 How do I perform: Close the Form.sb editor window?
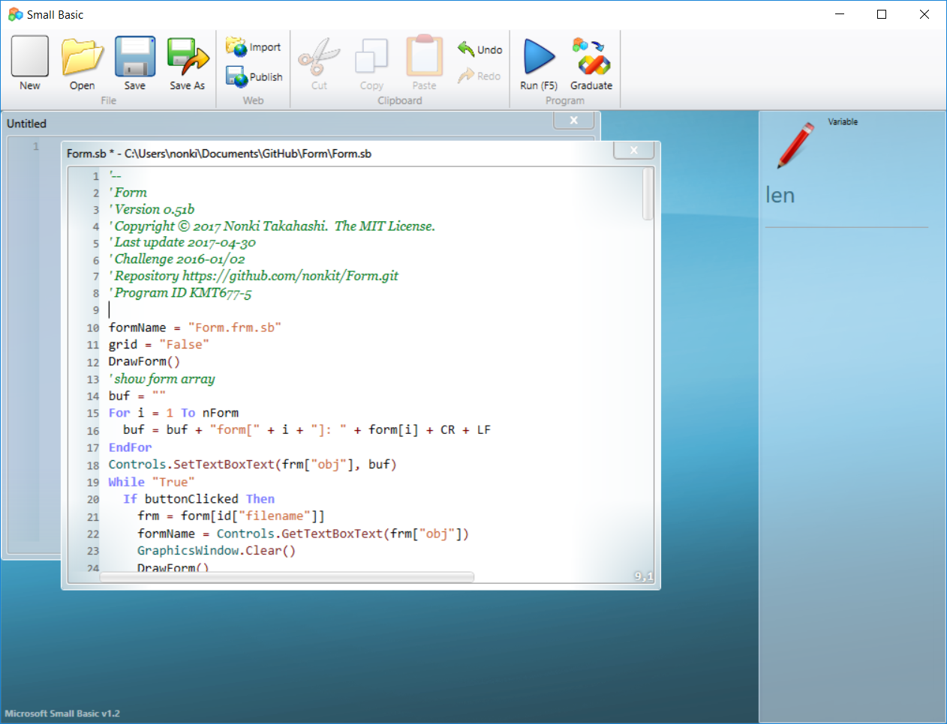(x=634, y=150)
